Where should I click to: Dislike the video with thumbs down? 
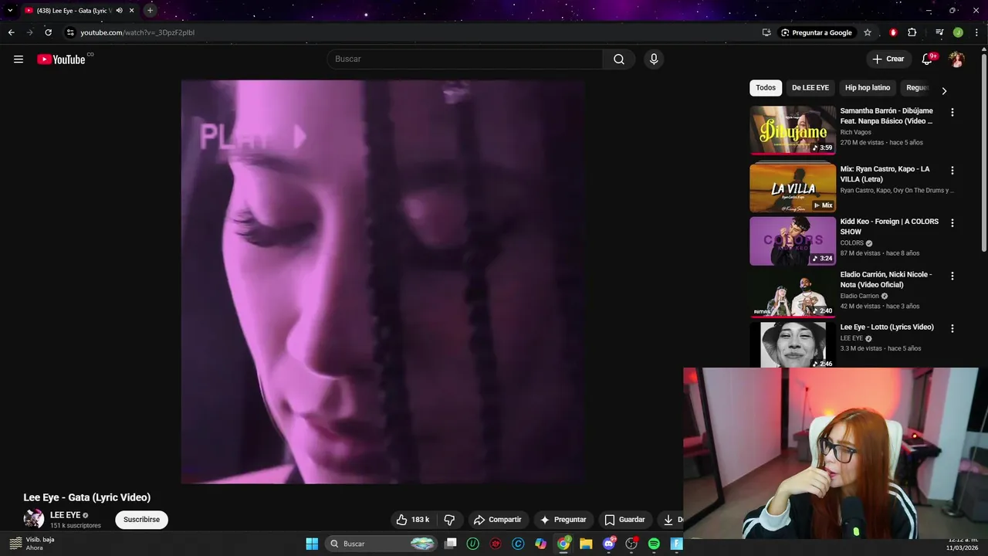coord(449,520)
